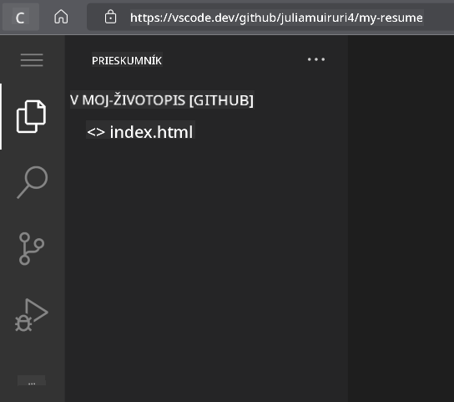Open Explorer views and more actions ellipsis

[316, 59]
